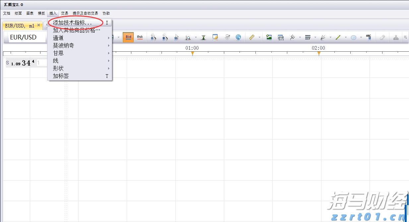
Task: Click the hierarchy tree icon
Action: (x=396, y=37)
